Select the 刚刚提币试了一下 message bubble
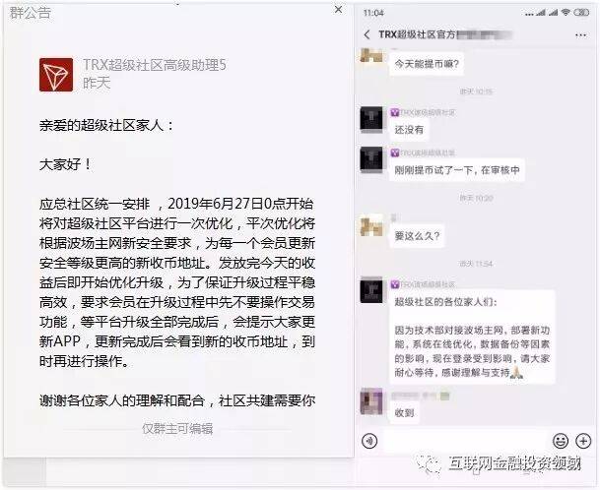This screenshot has width=600, height=490. point(457,169)
